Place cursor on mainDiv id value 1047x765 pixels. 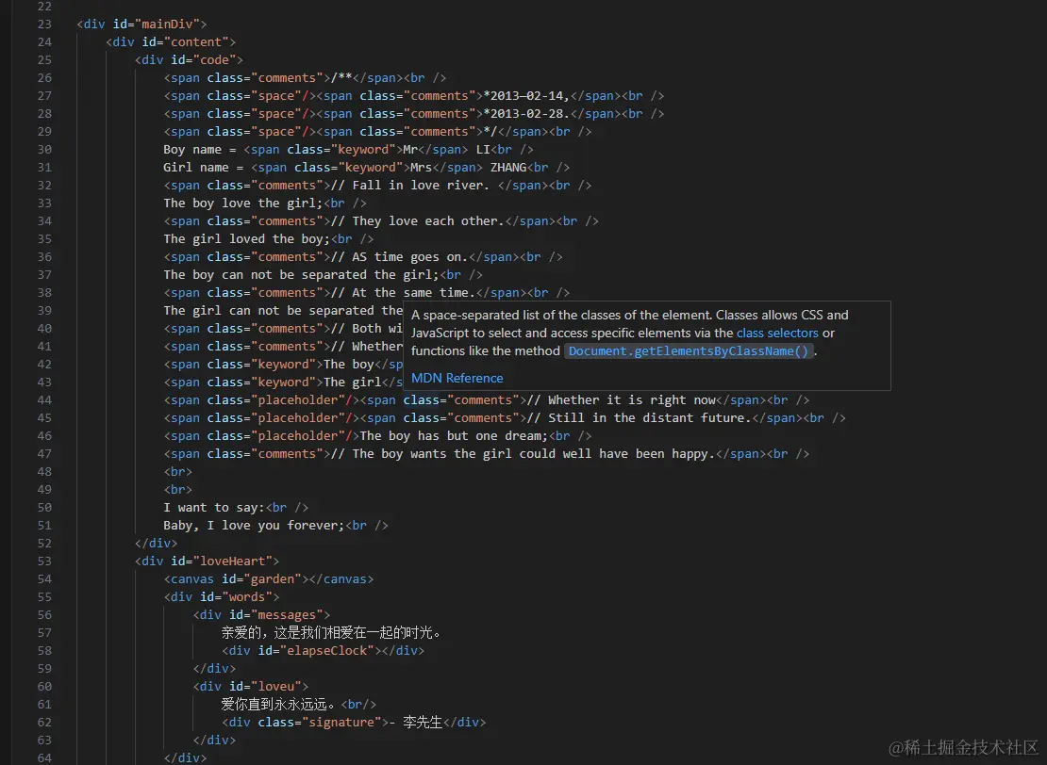point(167,24)
